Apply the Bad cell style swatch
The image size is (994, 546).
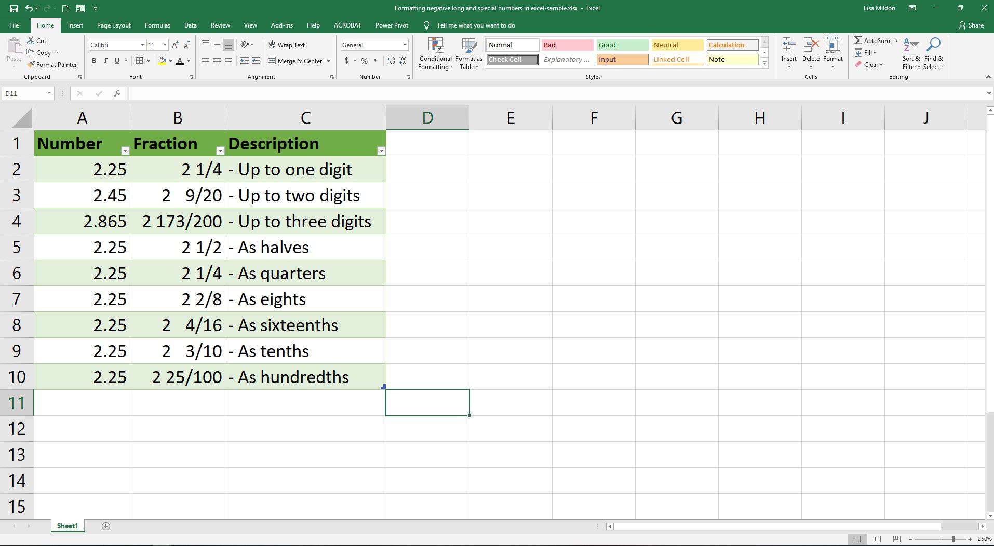[567, 45]
